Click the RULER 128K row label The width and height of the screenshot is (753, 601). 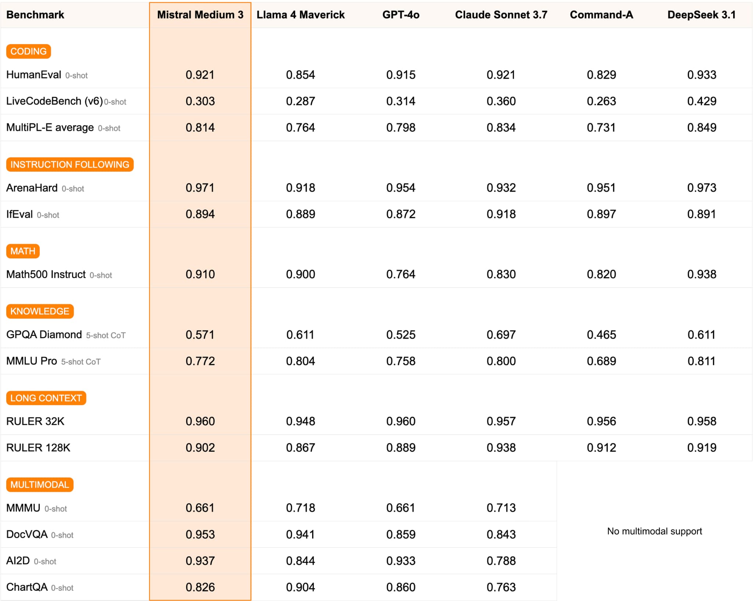click(38, 447)
